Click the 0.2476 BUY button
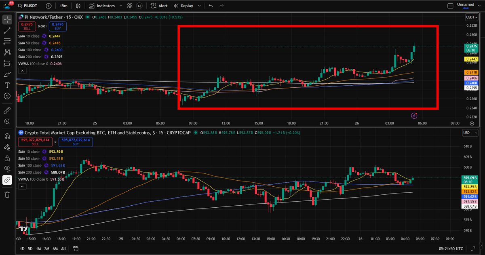 (x=57, y=27)
